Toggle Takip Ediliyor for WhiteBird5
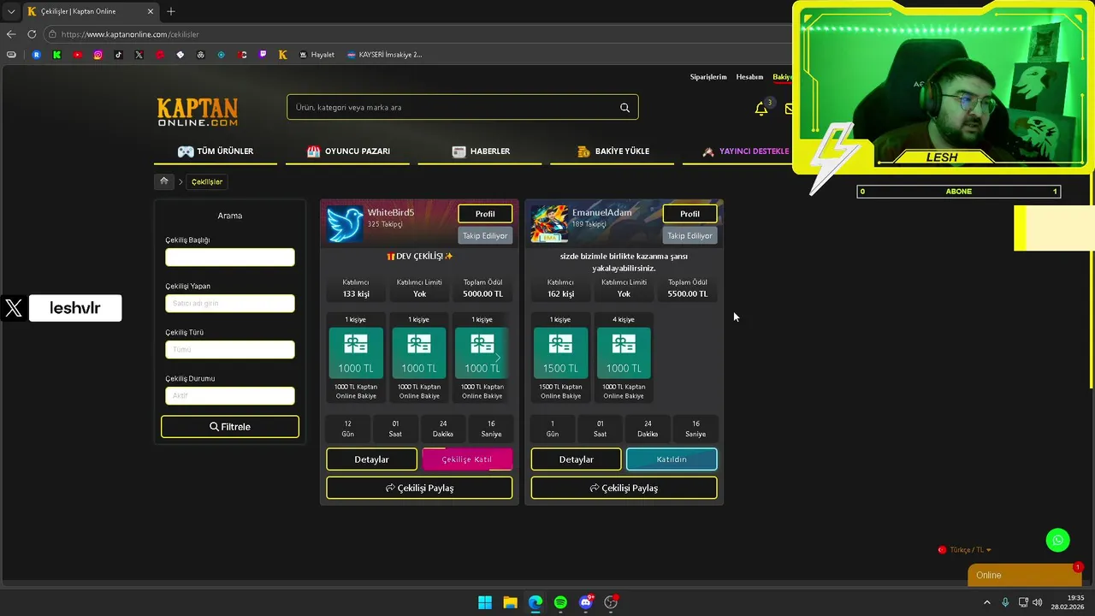Viewport: 1095px width, 616px height. click(x=485, y=236)
